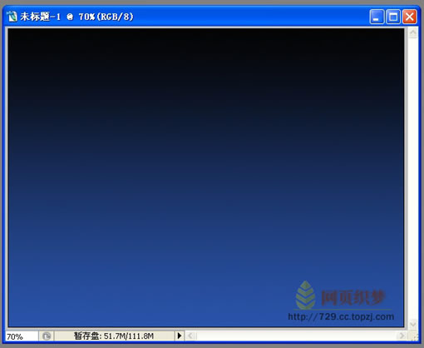Close the 未标题-1 document window

coord(410,17)
